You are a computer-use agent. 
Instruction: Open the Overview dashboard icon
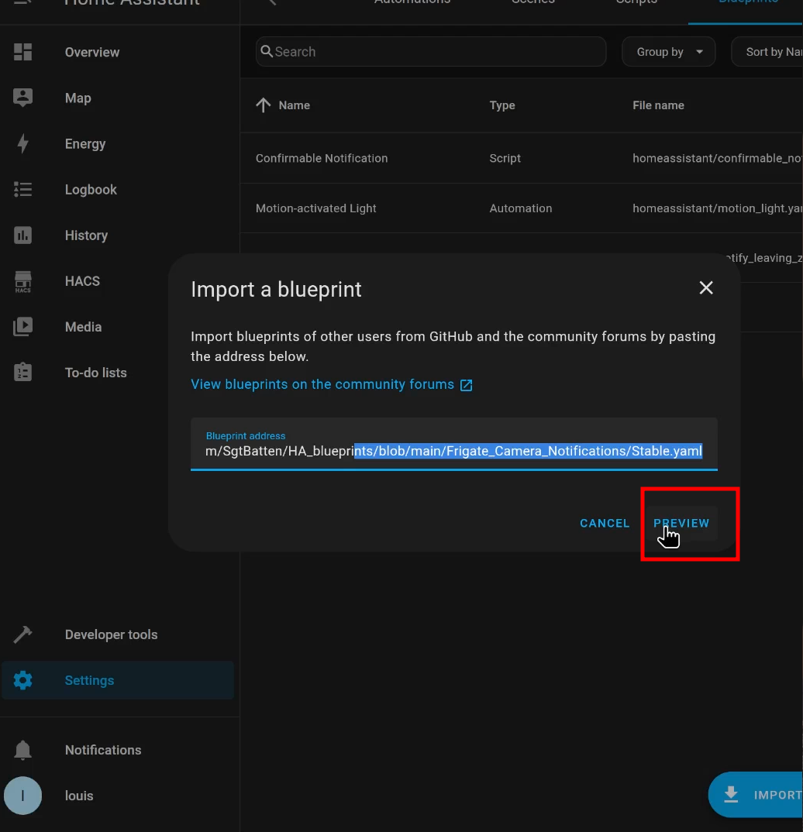coord(22,52)
